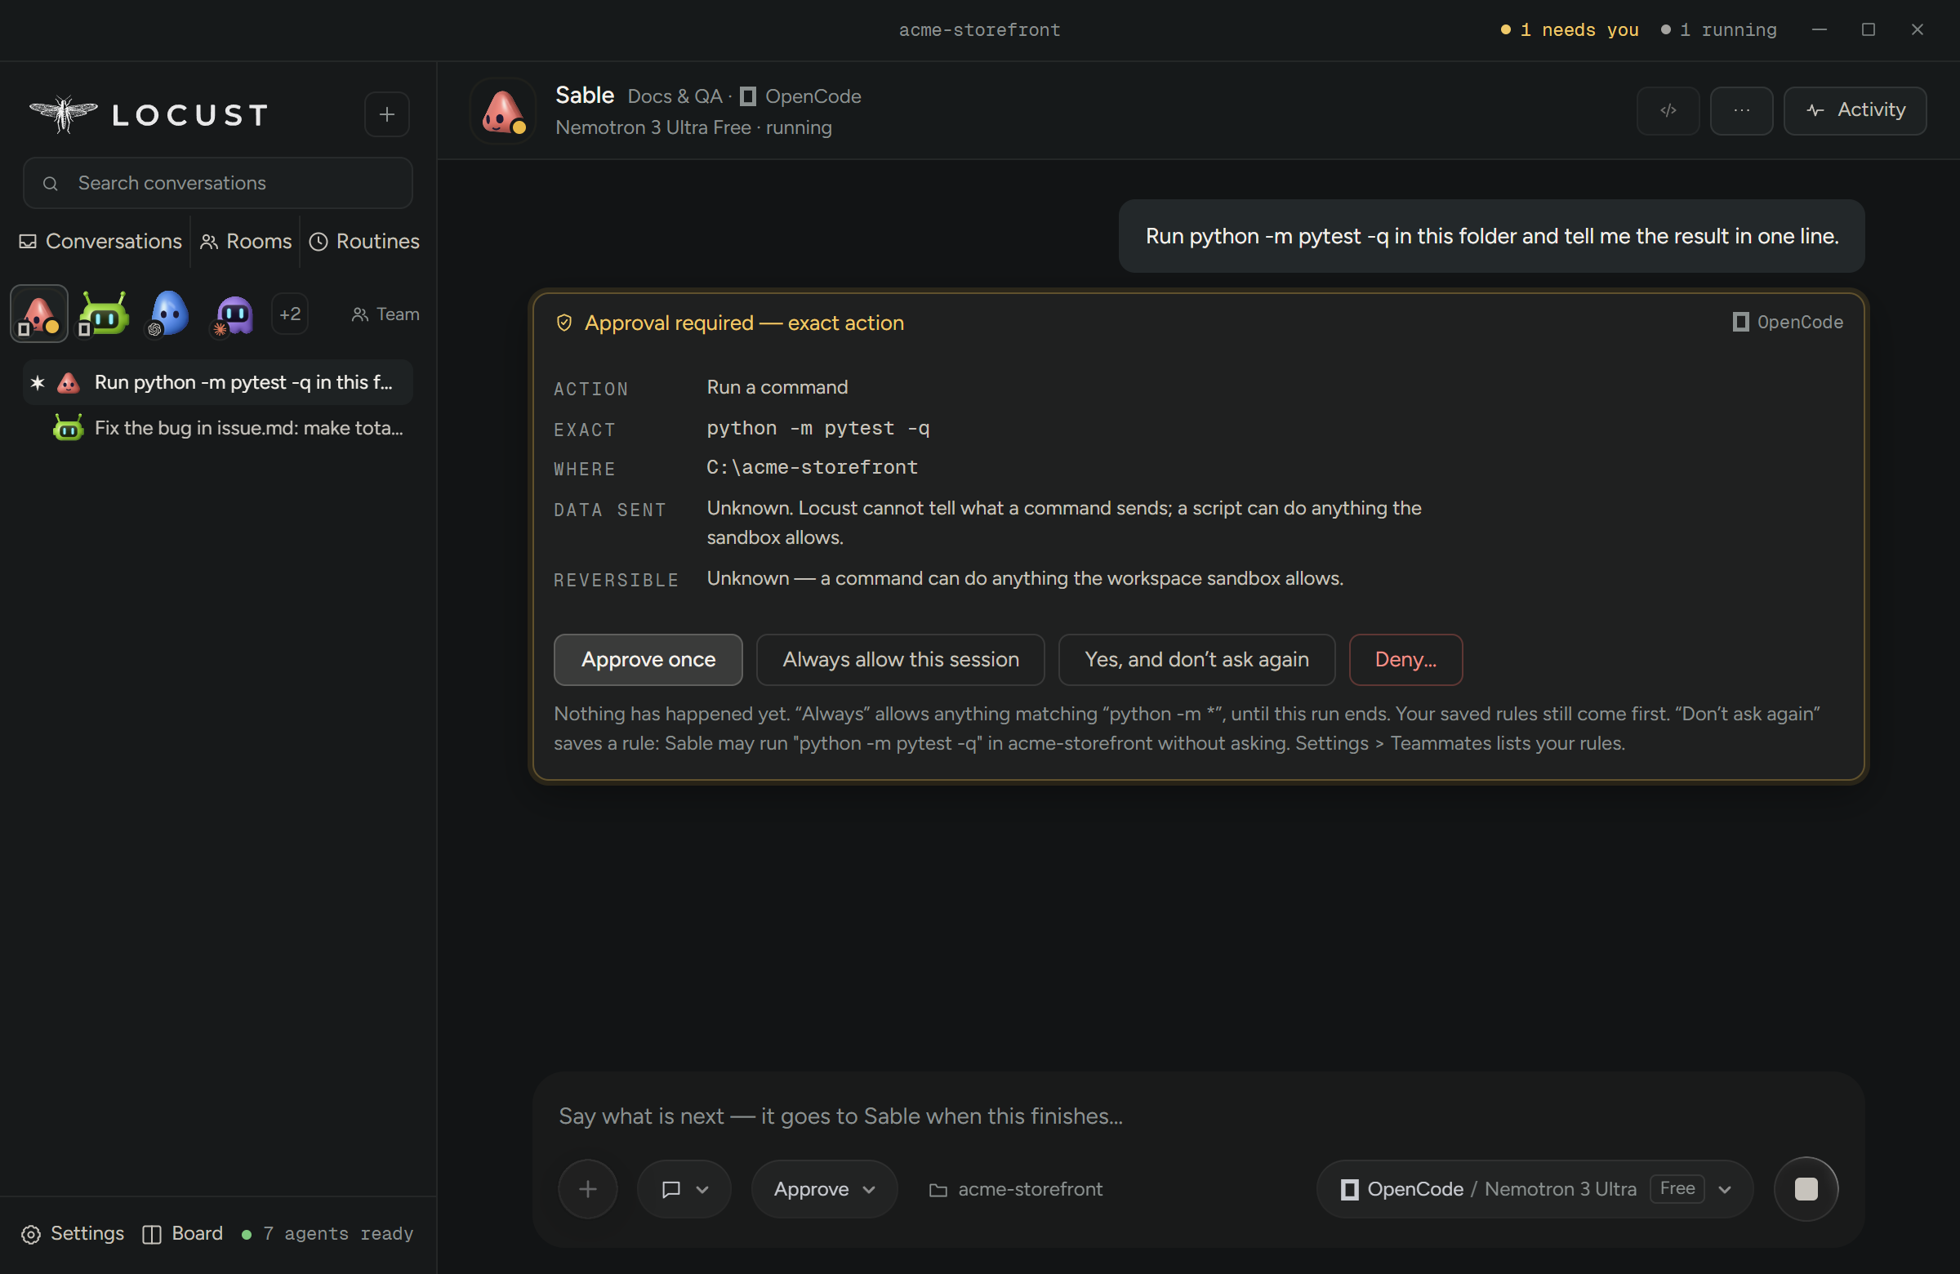The height and width of the screenshot is (1274, 1960).
Task: Select the green robot teammate avatar
Action: click(104, 314)
